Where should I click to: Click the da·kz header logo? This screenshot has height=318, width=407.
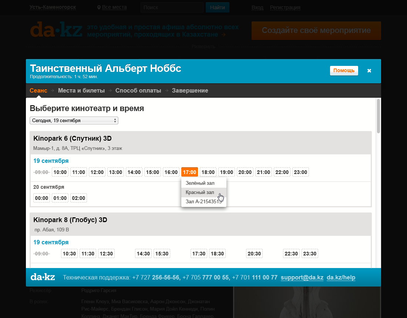56,30
